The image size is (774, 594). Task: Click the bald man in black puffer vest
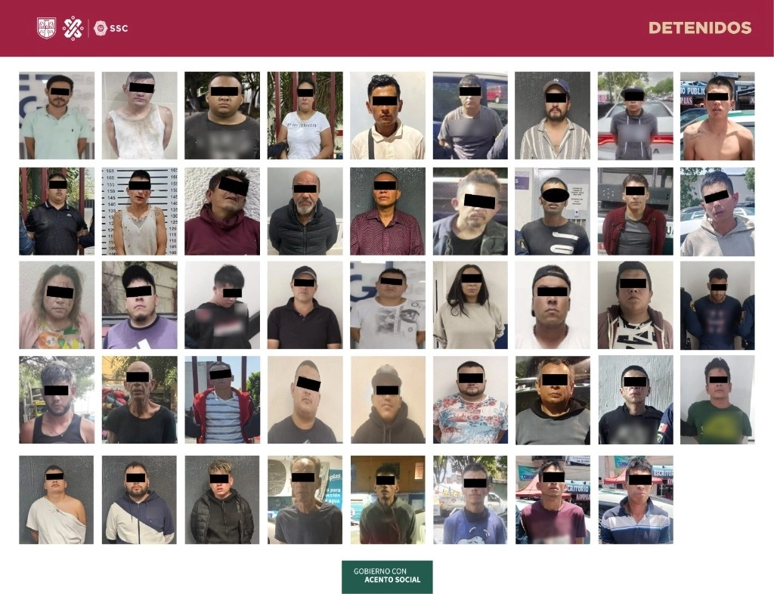[305, 211]
